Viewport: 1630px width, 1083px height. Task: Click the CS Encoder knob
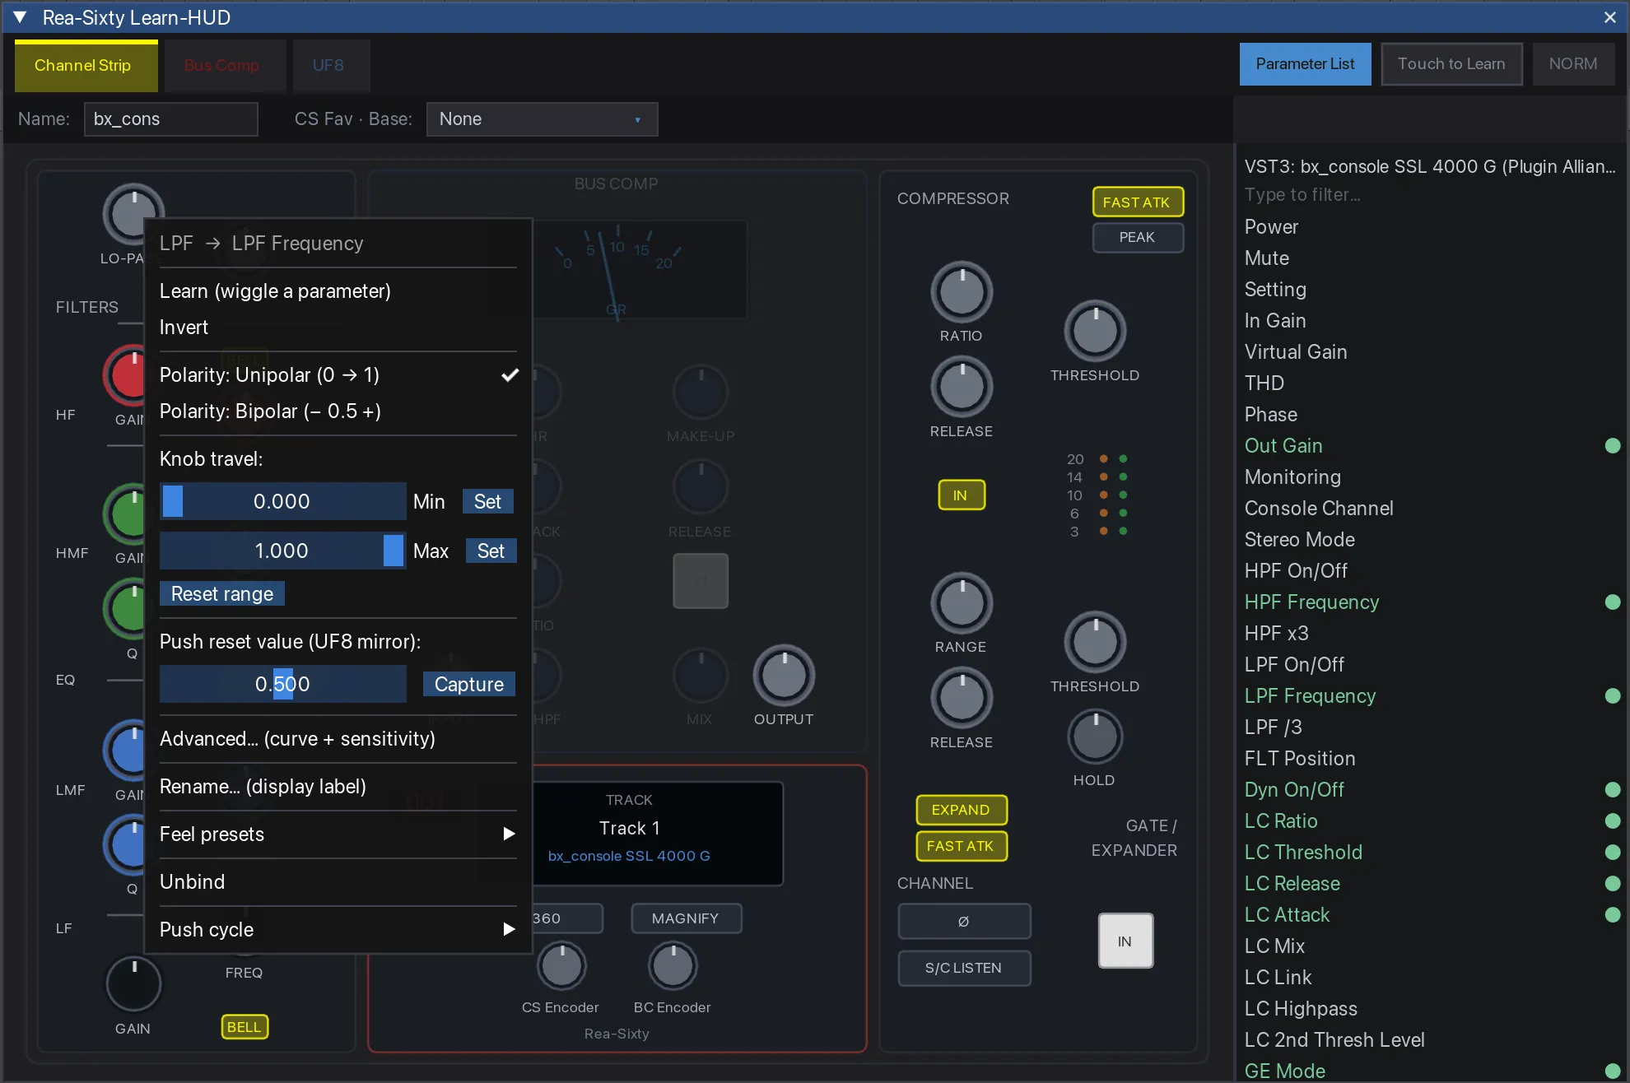coord(561,967)
